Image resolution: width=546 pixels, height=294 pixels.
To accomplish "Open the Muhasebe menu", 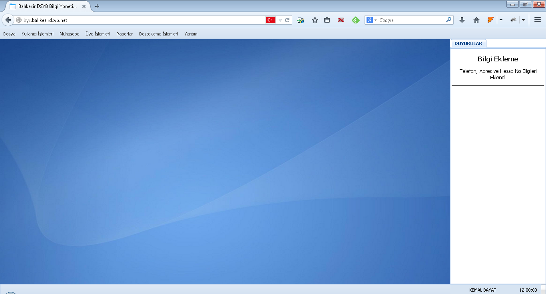I will tap(70, 34).
